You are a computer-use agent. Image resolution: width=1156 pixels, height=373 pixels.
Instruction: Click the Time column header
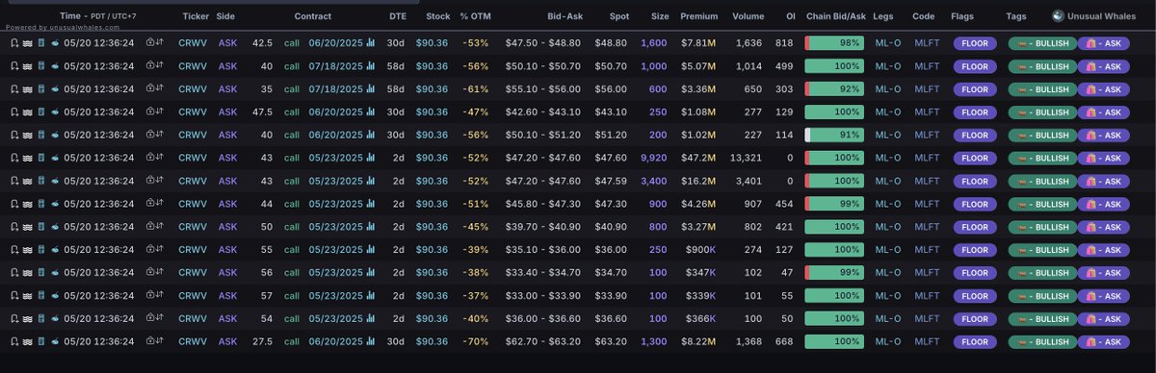[69, 16]
